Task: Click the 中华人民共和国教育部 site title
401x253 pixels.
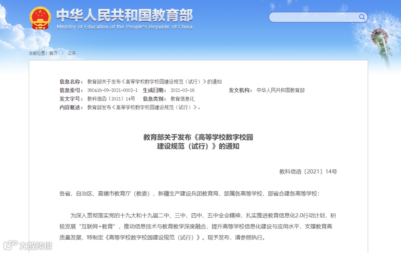Action: click(x=124, y=15)
